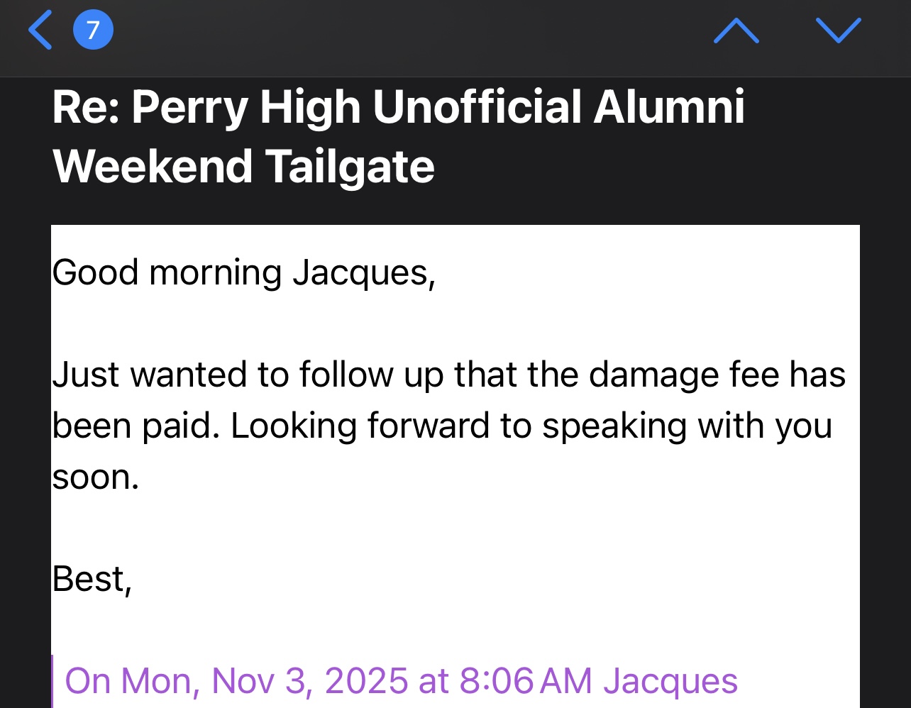Click the word 'Alumni' in the subject
Screen dimensions: 911x708
(669, 107)
